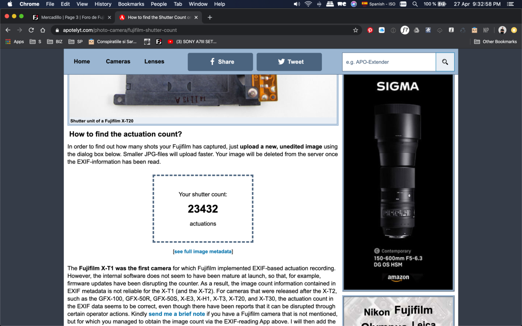Viewport: 522px width, 326px height.
Task: Open the Bookmarks menu
Action: tap(131, 4)
